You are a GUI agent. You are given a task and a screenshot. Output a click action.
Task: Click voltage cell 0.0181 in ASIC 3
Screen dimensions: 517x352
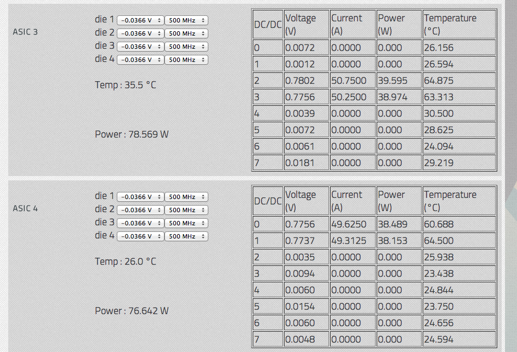click(x=306, y=163)
